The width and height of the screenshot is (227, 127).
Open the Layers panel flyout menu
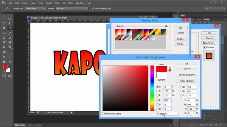[x=225, y=19]
